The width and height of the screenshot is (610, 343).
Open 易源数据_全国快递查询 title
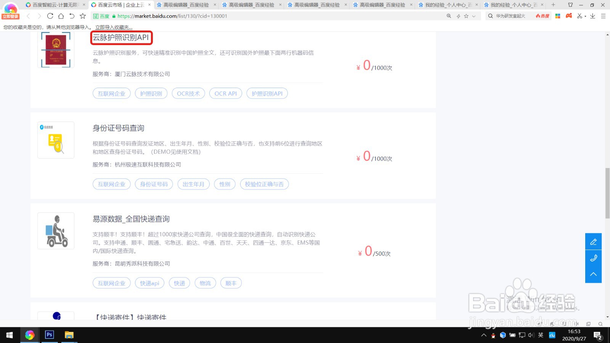[x=131, y=219]
